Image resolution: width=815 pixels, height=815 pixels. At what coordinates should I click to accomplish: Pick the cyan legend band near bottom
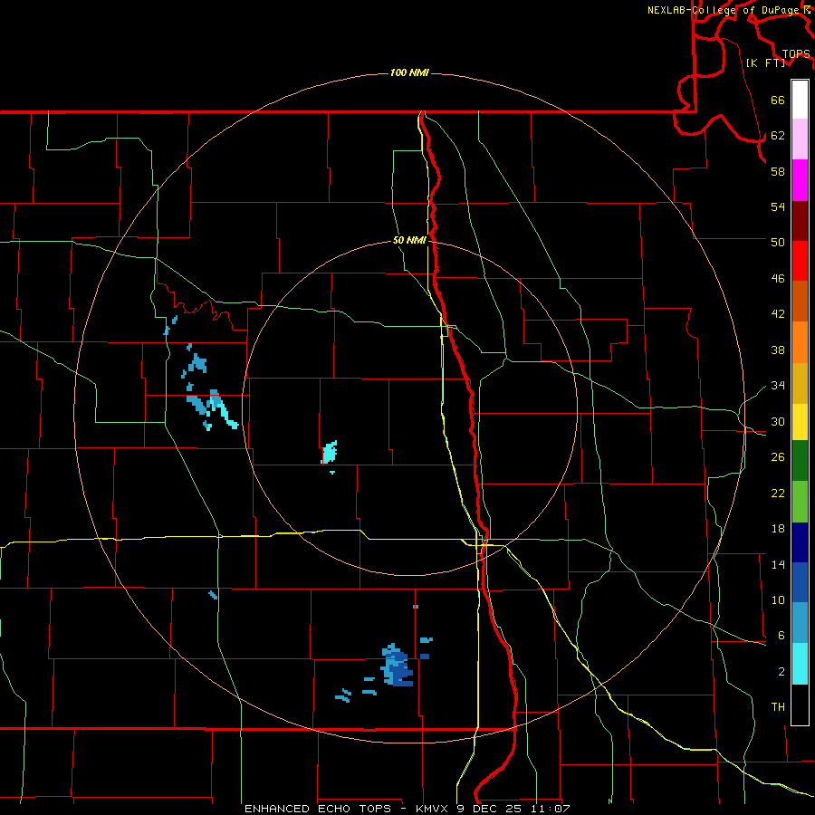(x=800, y=664)
